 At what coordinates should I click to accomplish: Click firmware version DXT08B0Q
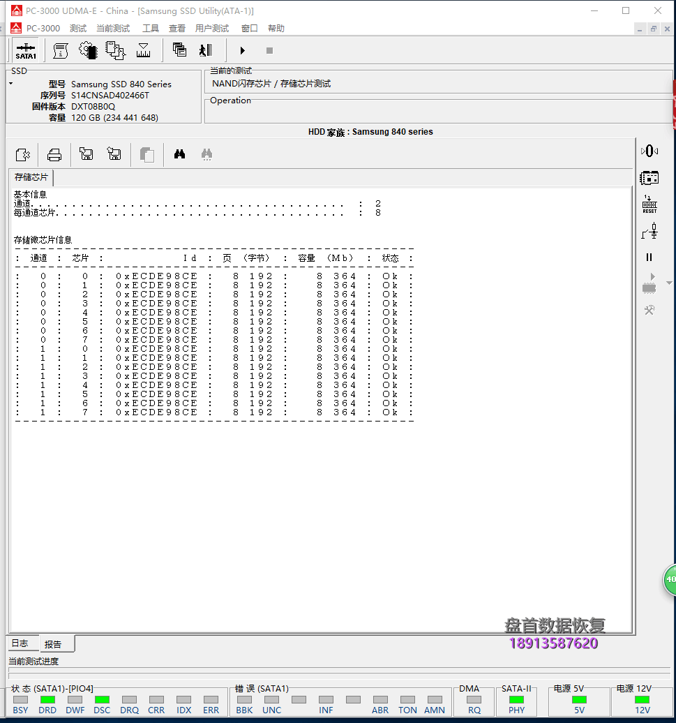(93, 107)
